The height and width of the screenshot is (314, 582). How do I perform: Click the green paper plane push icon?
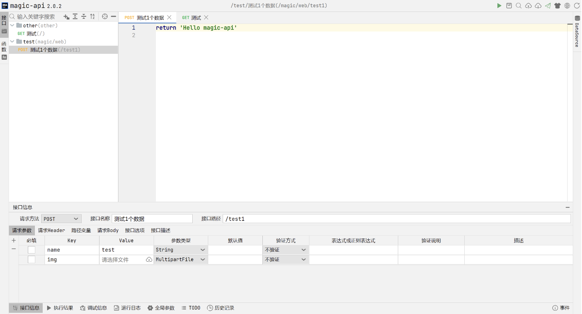click(548, 6)
